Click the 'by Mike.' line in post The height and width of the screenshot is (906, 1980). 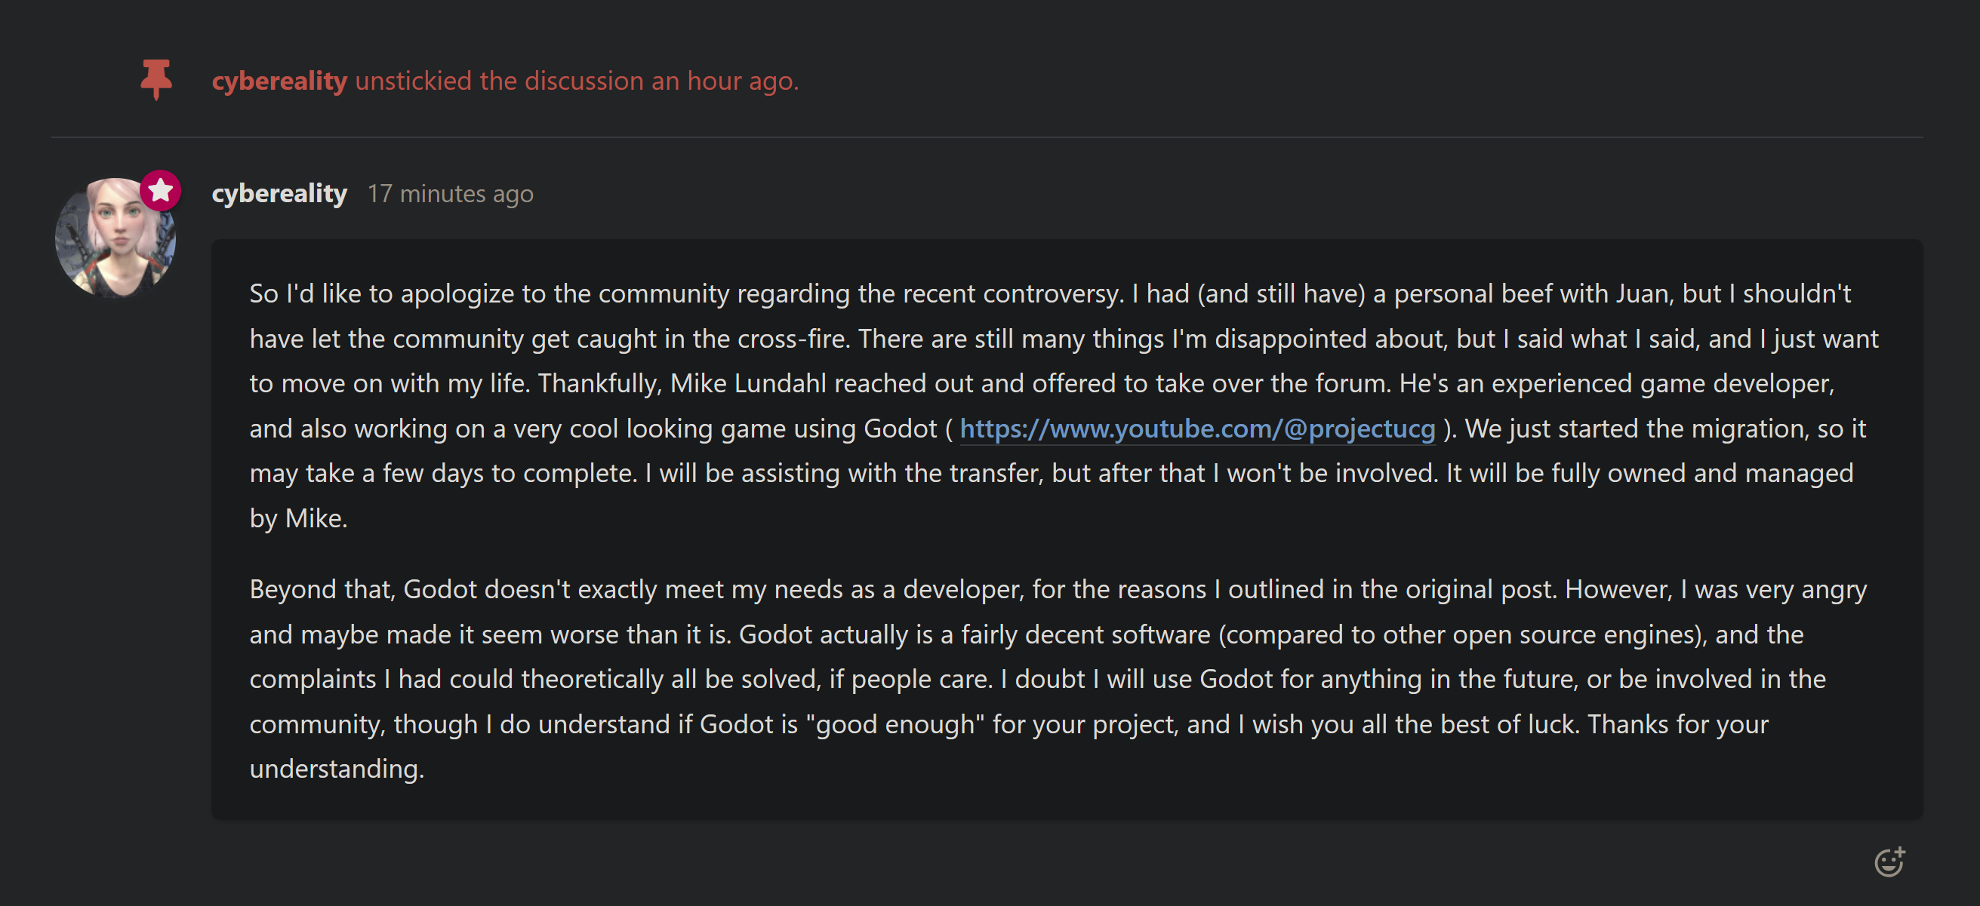coord(298,518)
